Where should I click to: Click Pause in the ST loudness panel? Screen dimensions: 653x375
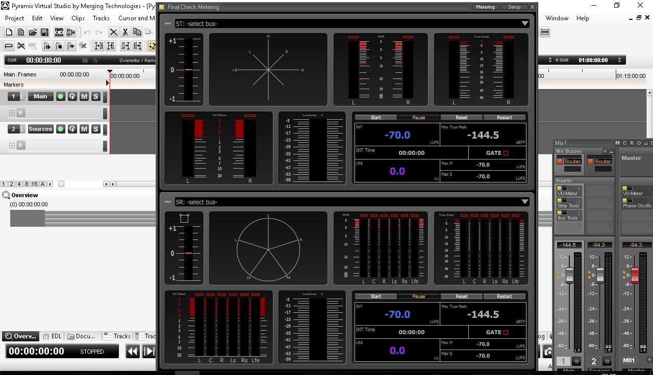click(x=419, y=117)
